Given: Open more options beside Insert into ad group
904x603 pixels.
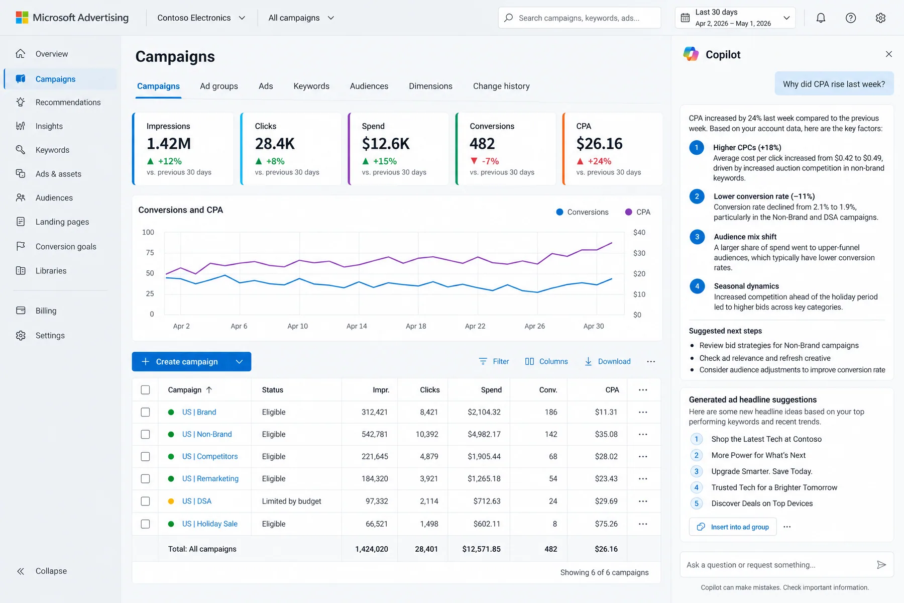Looking at the screenshot, I should pos(787,527).
